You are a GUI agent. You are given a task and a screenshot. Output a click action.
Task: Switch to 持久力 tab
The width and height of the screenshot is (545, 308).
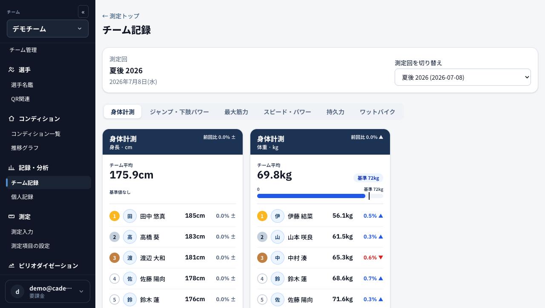coord(336,112)
